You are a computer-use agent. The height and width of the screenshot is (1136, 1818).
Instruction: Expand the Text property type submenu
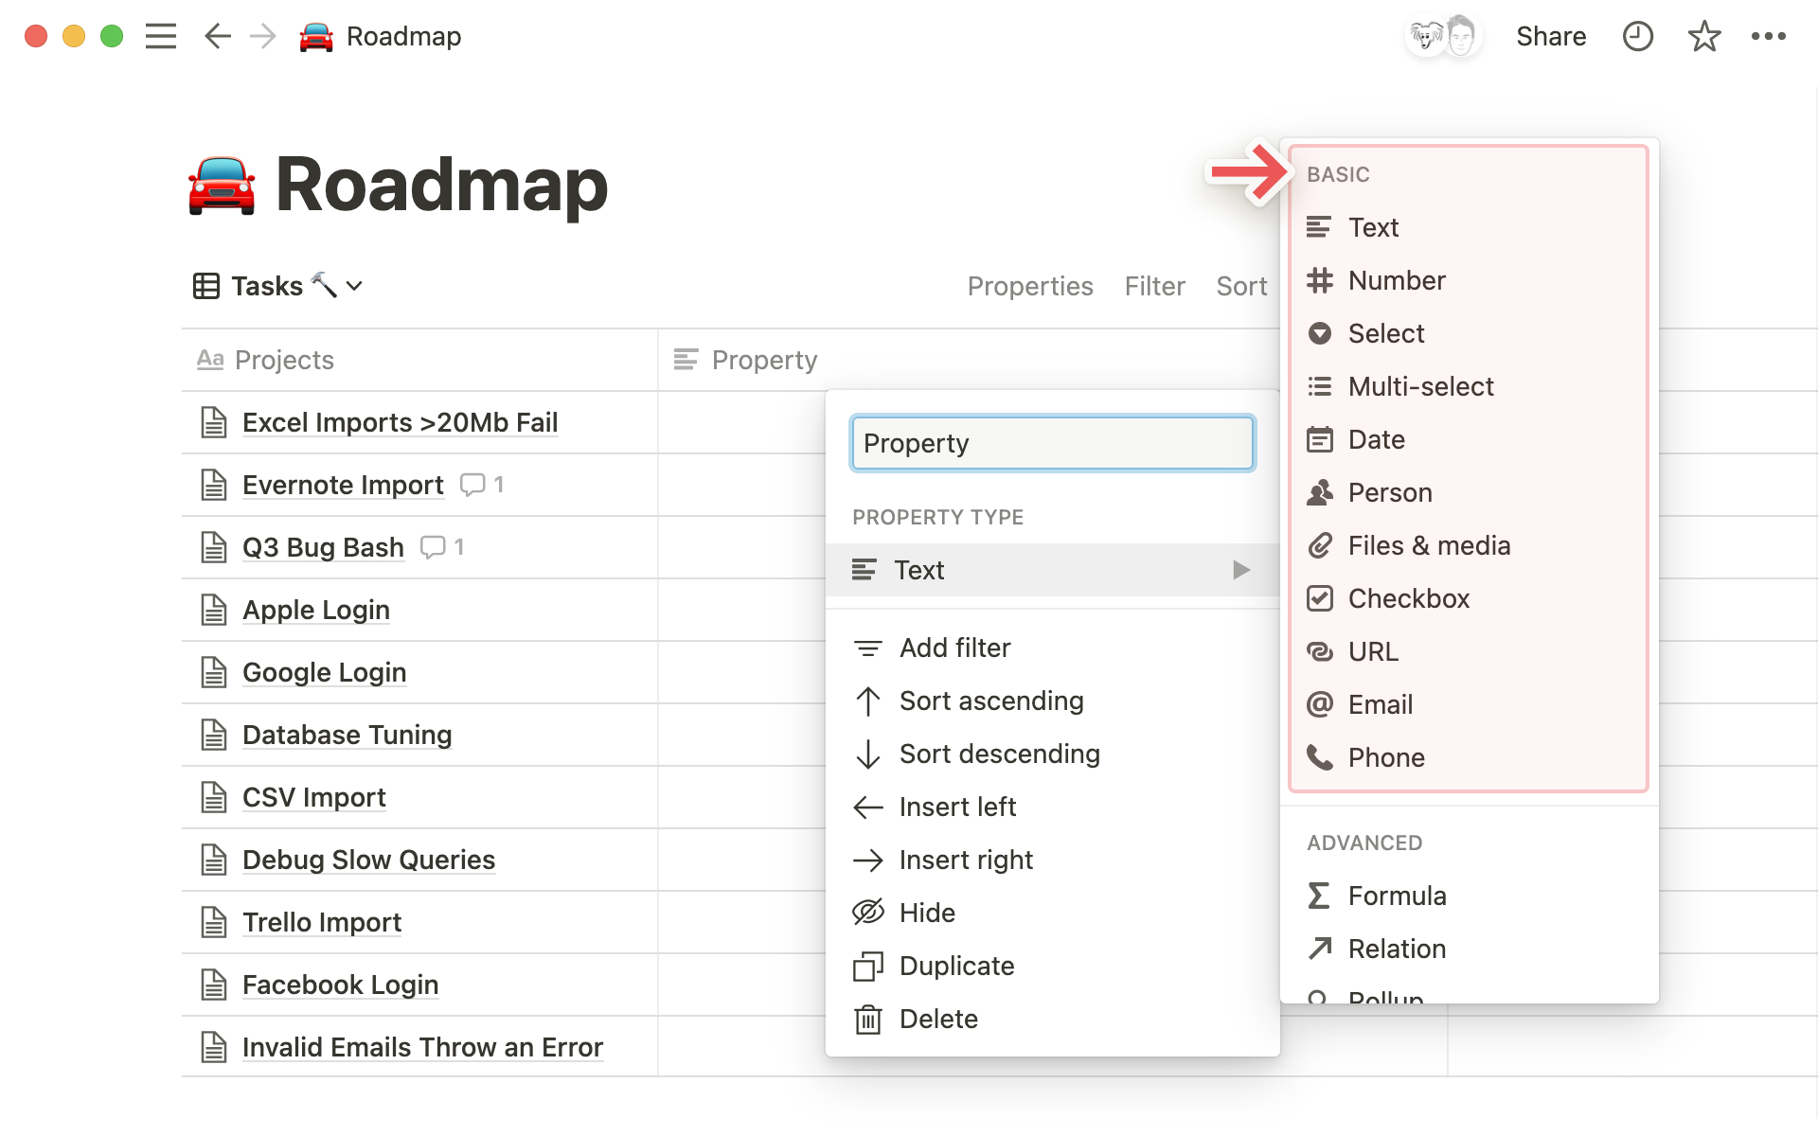coord(1051,570)
